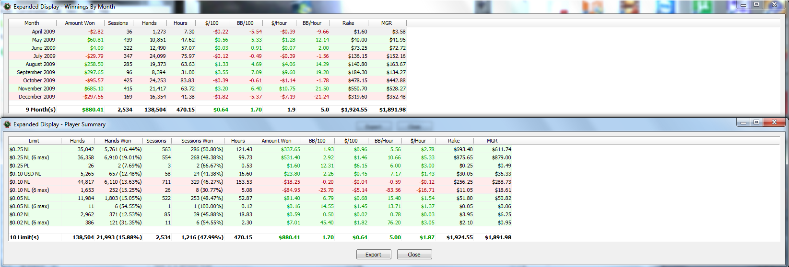Viewport: 789px width, 267px height.
Task: Click Hours header in Winnings By Month
Action: point(181,23)
